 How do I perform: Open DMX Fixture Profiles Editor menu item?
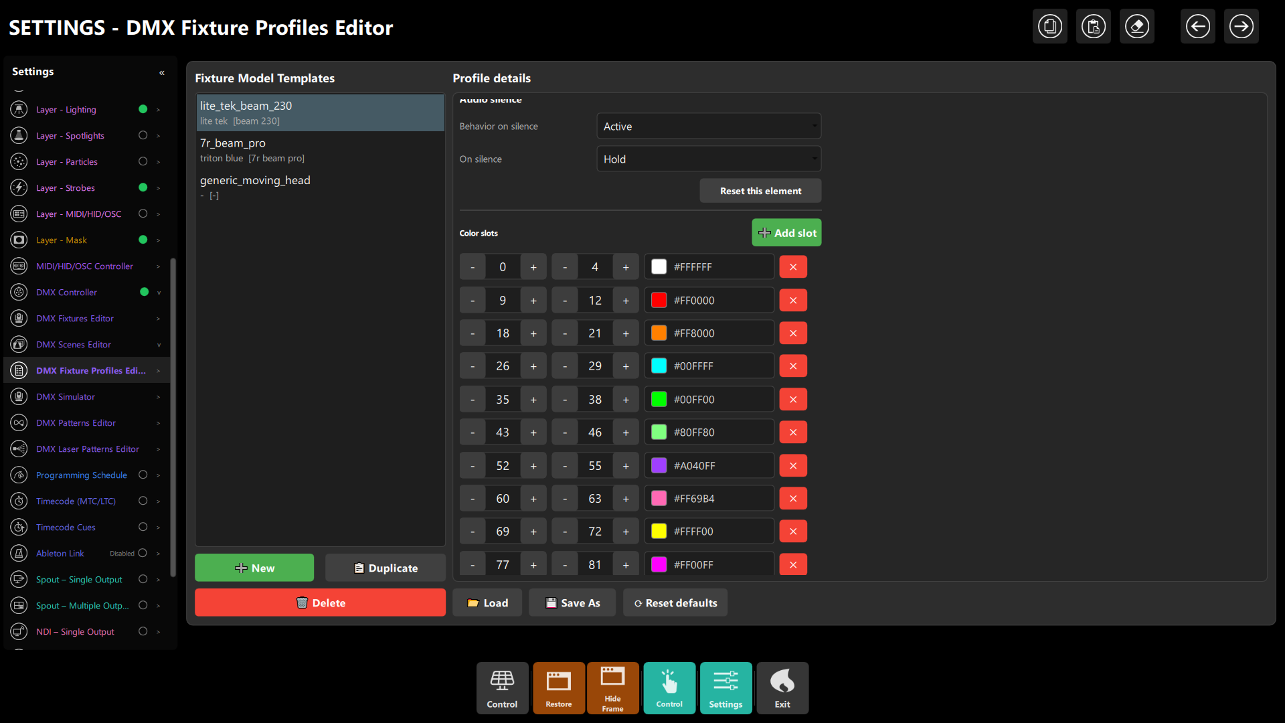[86, 370]
